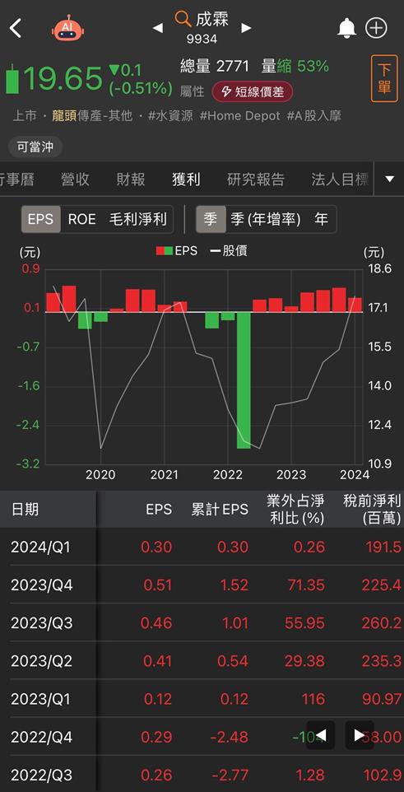Screen dimensions: 404x792
Task: Tap the 2023 label on the chart axis
Action: (x=291, y=475)
